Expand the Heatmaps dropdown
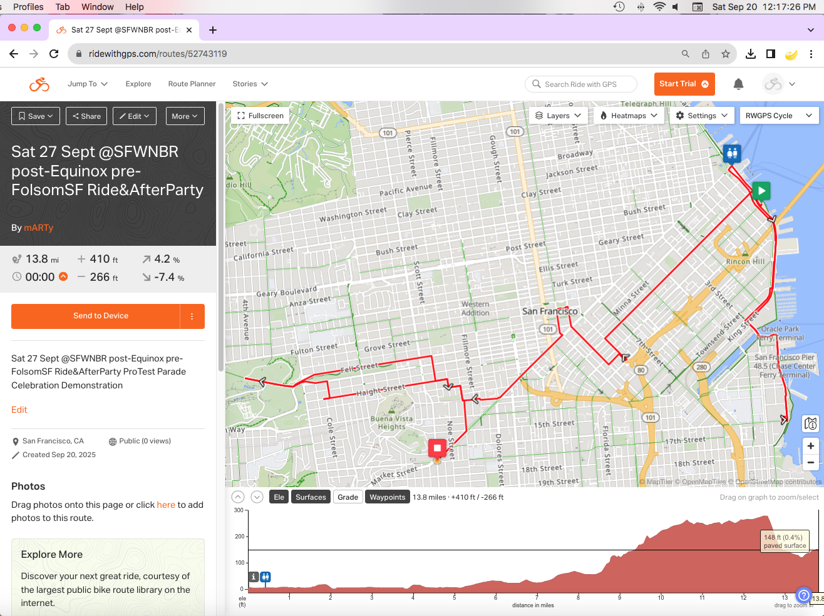 [x=629, y=116]
